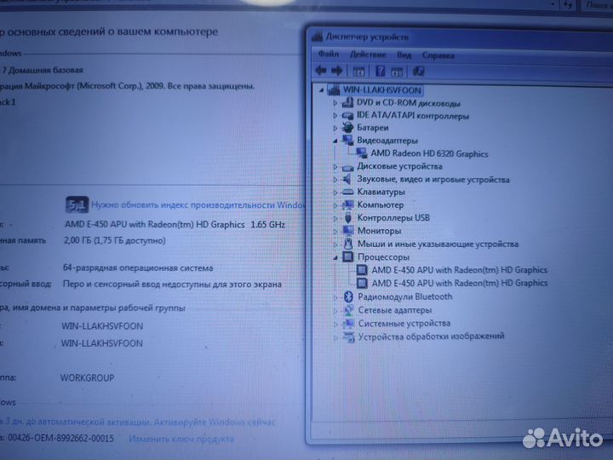
Task: Select the Мониторы label
Action: click(x=379, y=231)
